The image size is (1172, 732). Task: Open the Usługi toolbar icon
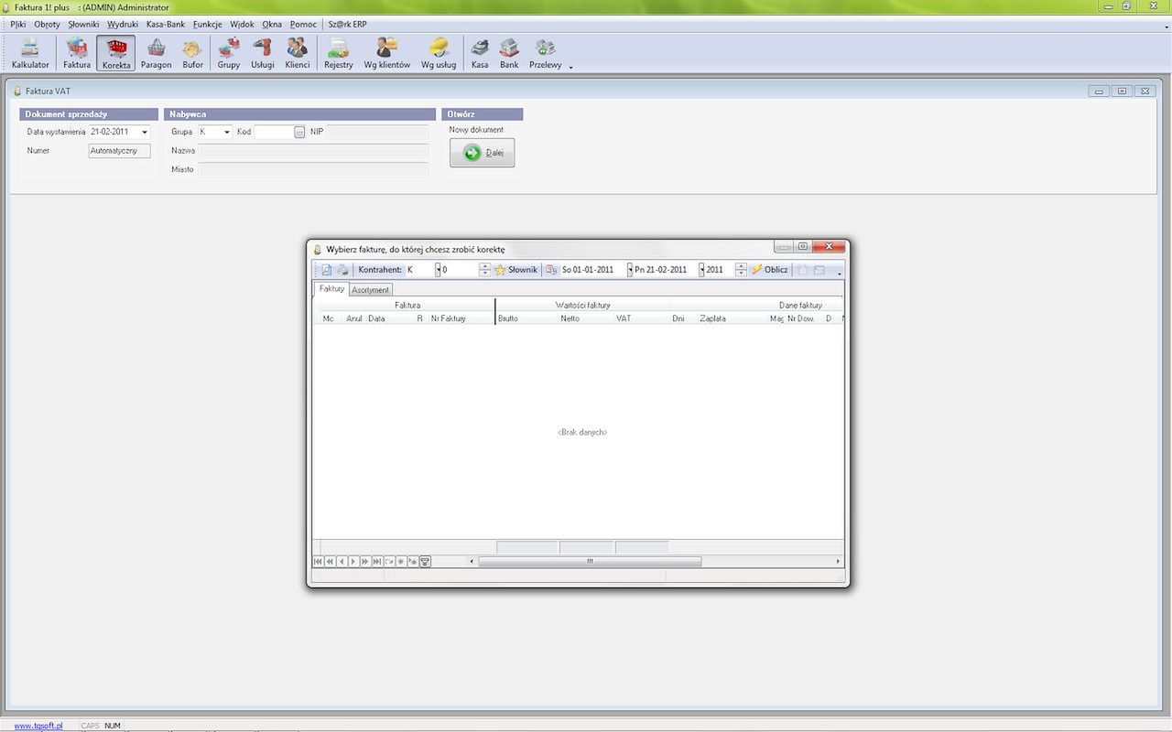pos(263,54)
